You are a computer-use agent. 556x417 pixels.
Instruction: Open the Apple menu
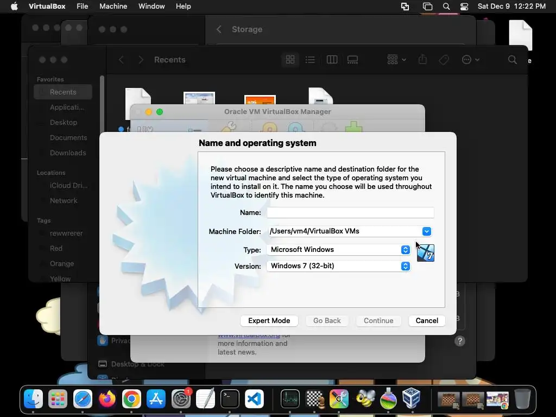coord(14,7)
